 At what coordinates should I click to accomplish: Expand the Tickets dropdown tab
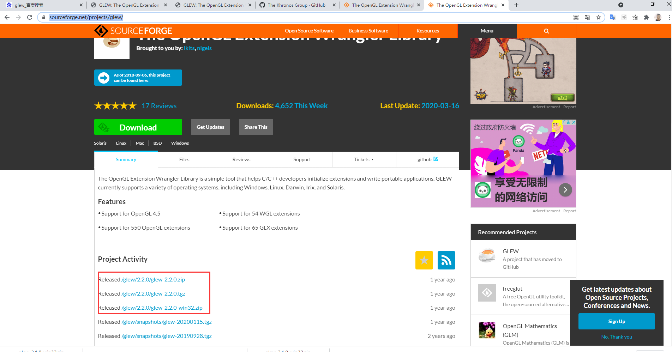[x=364, y=159]
